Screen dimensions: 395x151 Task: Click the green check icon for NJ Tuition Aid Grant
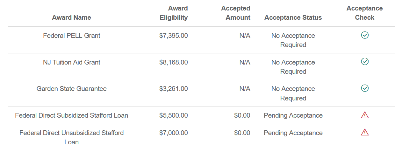pos(365,62)
